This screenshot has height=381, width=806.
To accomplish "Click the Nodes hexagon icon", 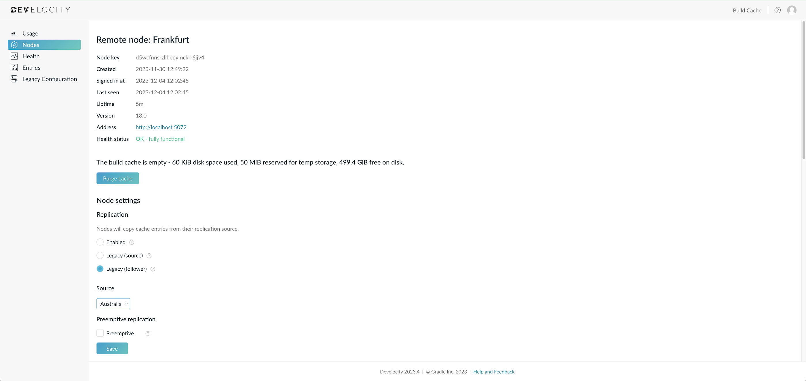I will 14,45.
